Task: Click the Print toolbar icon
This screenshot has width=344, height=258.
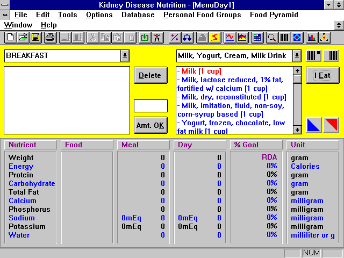Action: [x=50, y=37]
